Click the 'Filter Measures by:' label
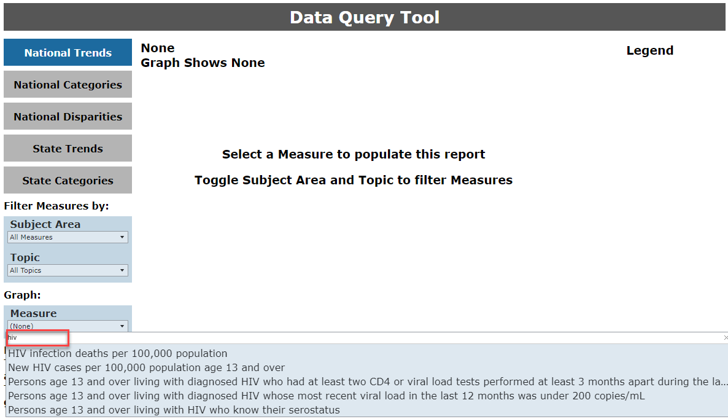The image size is (728, 419). (x=56, y=206)
